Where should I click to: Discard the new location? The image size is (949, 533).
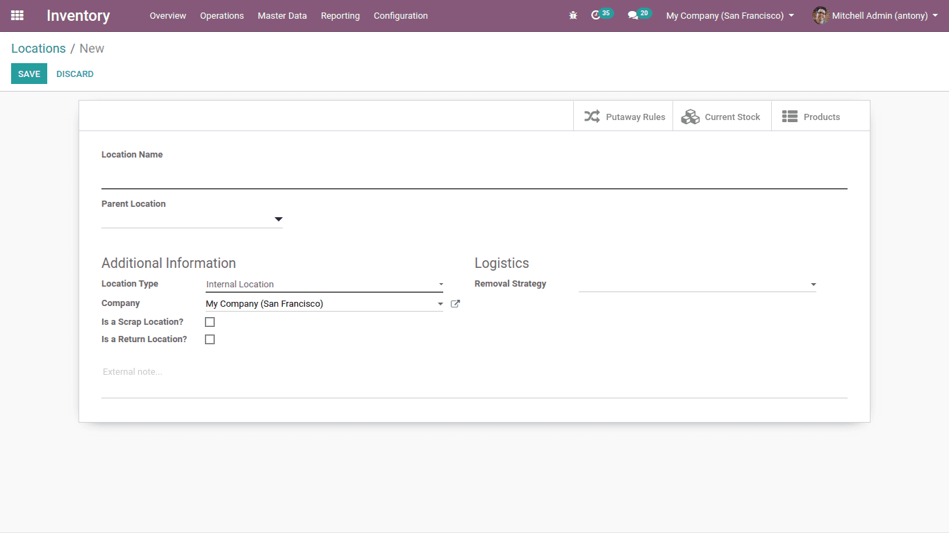click(x=75, y=74)
